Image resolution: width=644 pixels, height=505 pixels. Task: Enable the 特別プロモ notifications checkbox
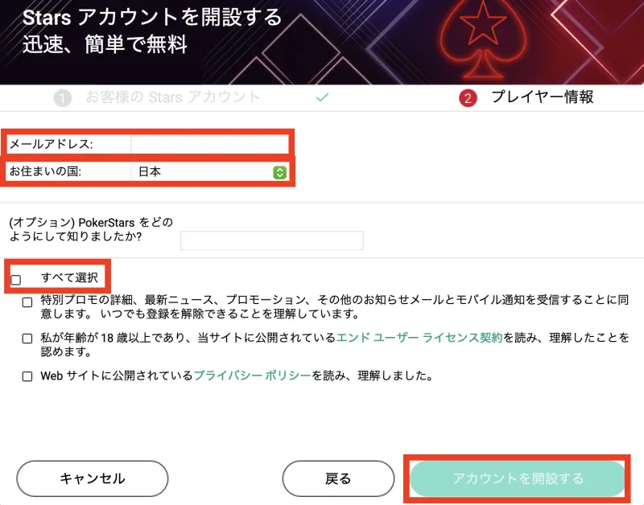tap(27, 302)
